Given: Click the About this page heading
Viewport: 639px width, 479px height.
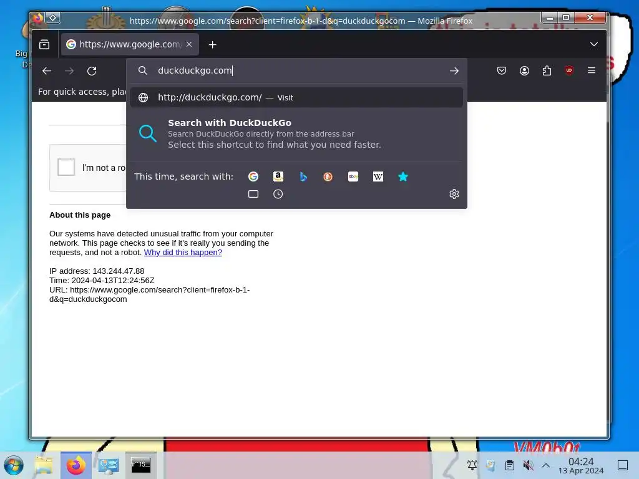Looking at the screenshot, I should 80,215.
